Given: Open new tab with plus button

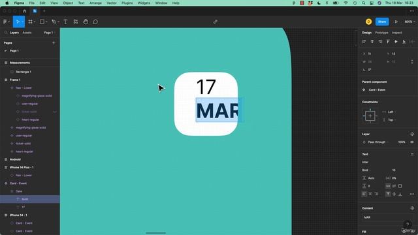Looking at the screenshot, I should (x=44, y=11).
